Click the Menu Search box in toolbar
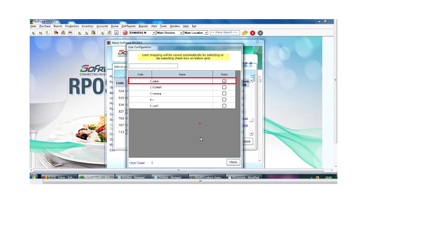 225,32
